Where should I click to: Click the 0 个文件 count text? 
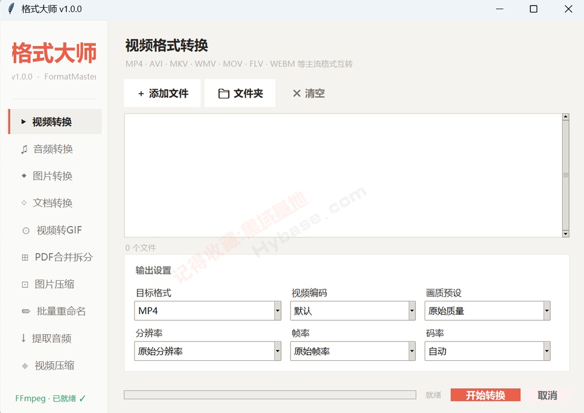click(x=141, y=248)
